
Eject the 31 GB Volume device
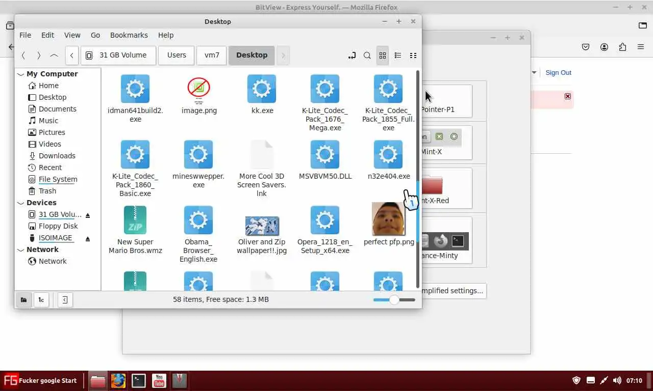[x=88, y=215]
